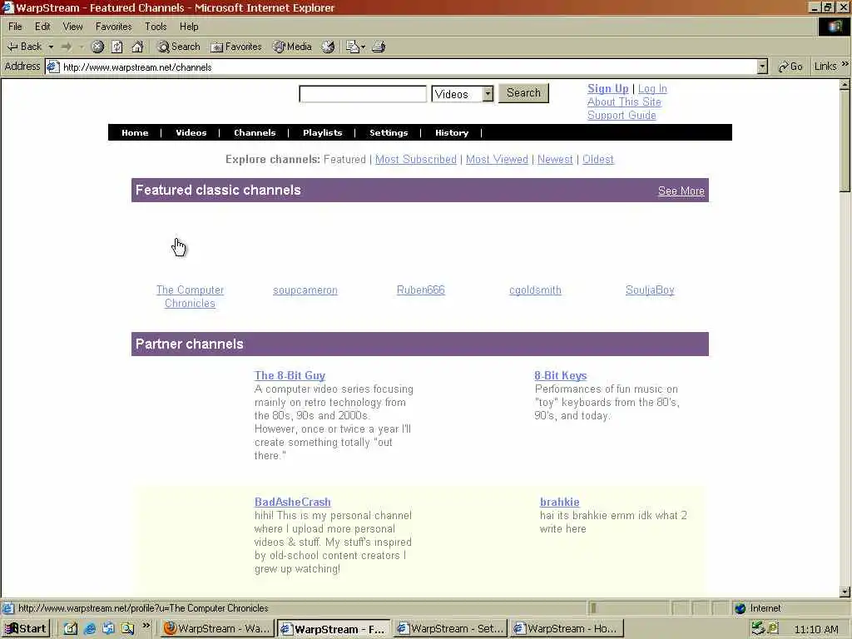The width and height of the screenshot is (852, 639).
Task: Open The Computer Chronicles channel
Action: [190, 297]
